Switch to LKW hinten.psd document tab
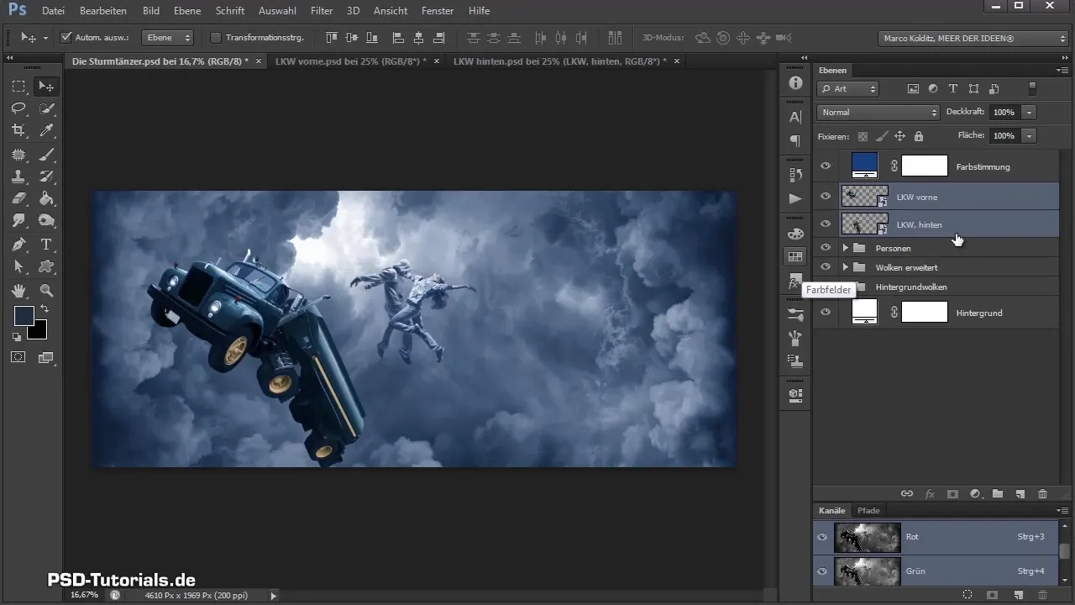1075x605 pixels. (x=559, y=61)
